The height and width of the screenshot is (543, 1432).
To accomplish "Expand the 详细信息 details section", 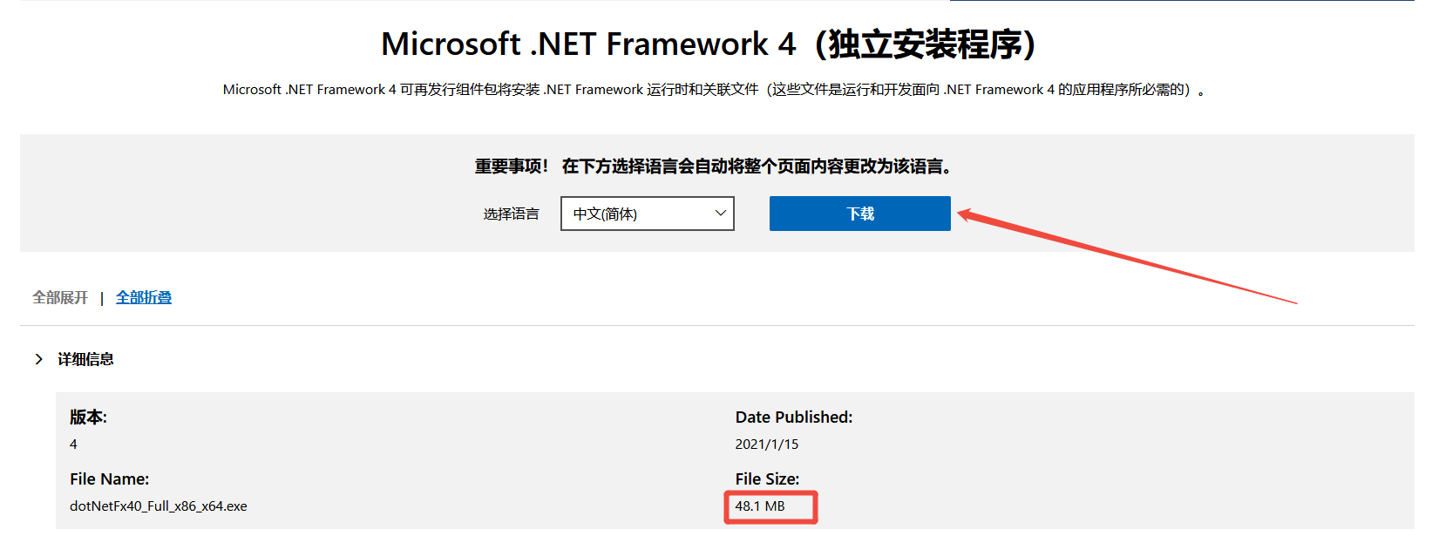I will coord(84,358).
